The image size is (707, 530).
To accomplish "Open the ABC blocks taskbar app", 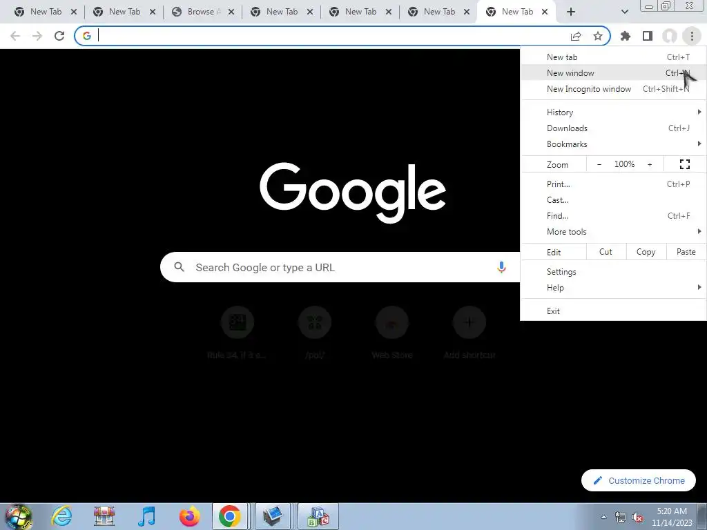I will [x=318, y=516].
